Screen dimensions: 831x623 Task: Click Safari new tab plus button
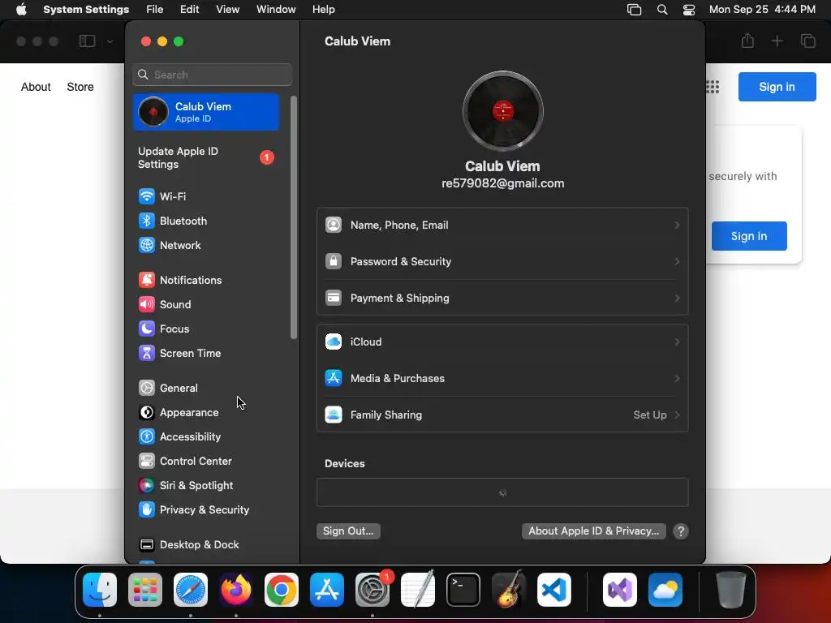(777, 41)
